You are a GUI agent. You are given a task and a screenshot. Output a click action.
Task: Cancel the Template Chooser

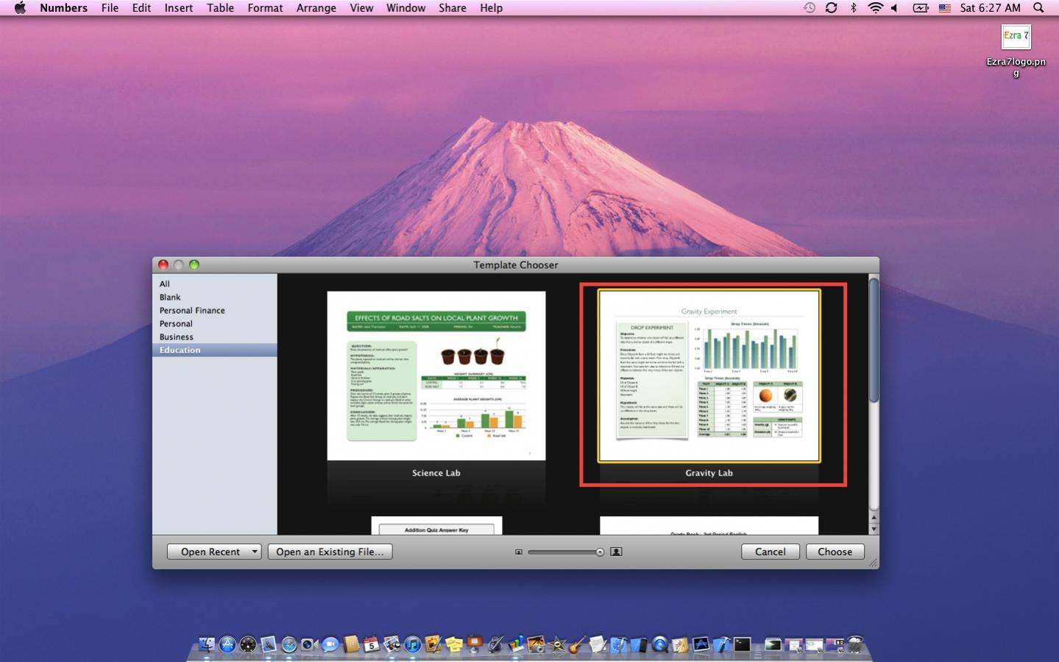point(770,552)
